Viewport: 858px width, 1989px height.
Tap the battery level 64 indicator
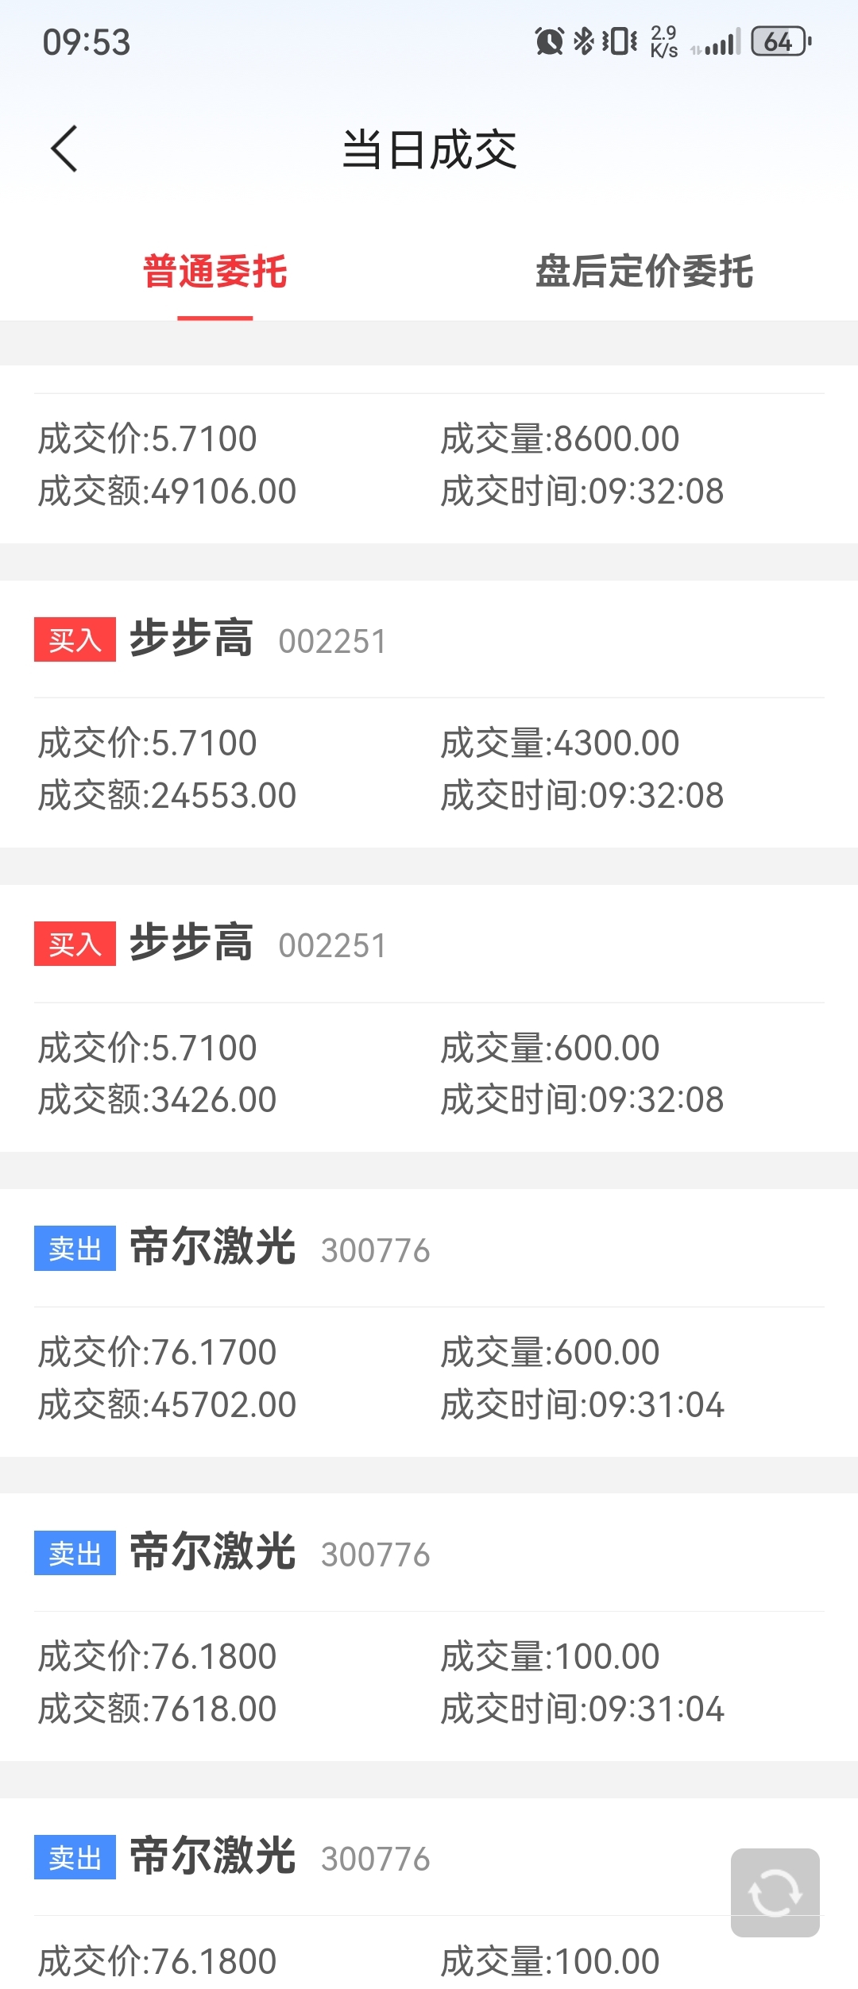pos(781,41)
